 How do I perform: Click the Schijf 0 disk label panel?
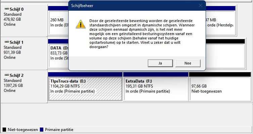click(x=24, y=20)
